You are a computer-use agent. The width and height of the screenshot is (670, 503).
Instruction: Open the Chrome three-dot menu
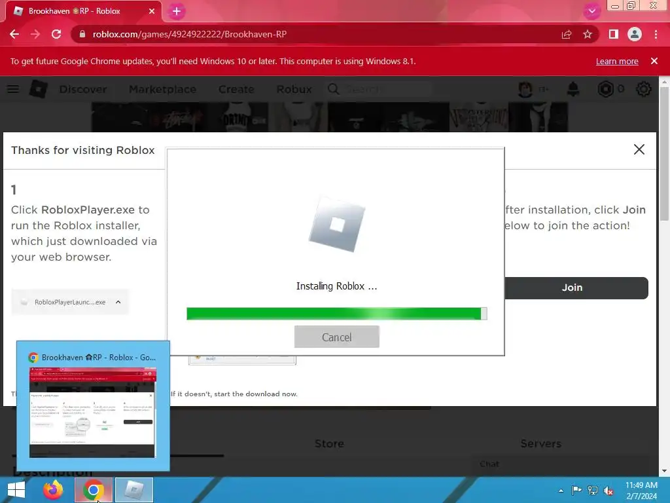656,34
